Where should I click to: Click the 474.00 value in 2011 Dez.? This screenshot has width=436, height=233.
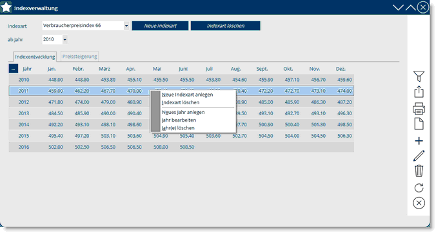344,91
